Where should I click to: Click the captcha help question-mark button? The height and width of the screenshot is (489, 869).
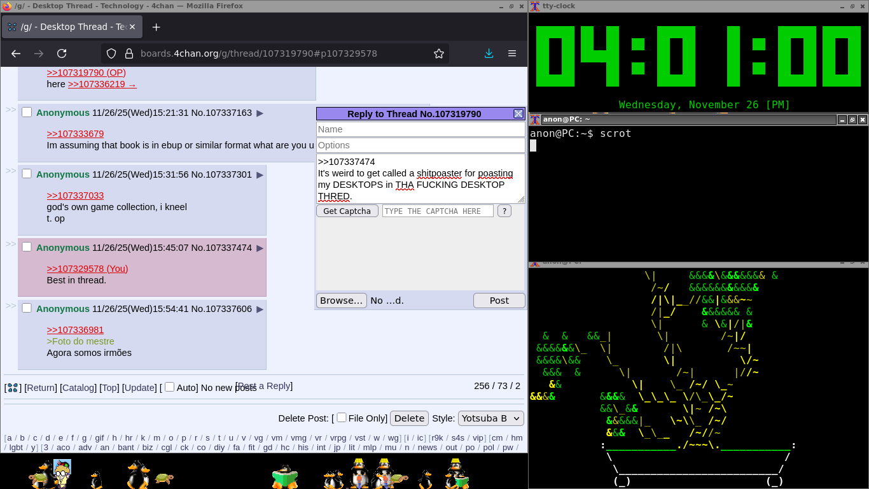[504, 211]
